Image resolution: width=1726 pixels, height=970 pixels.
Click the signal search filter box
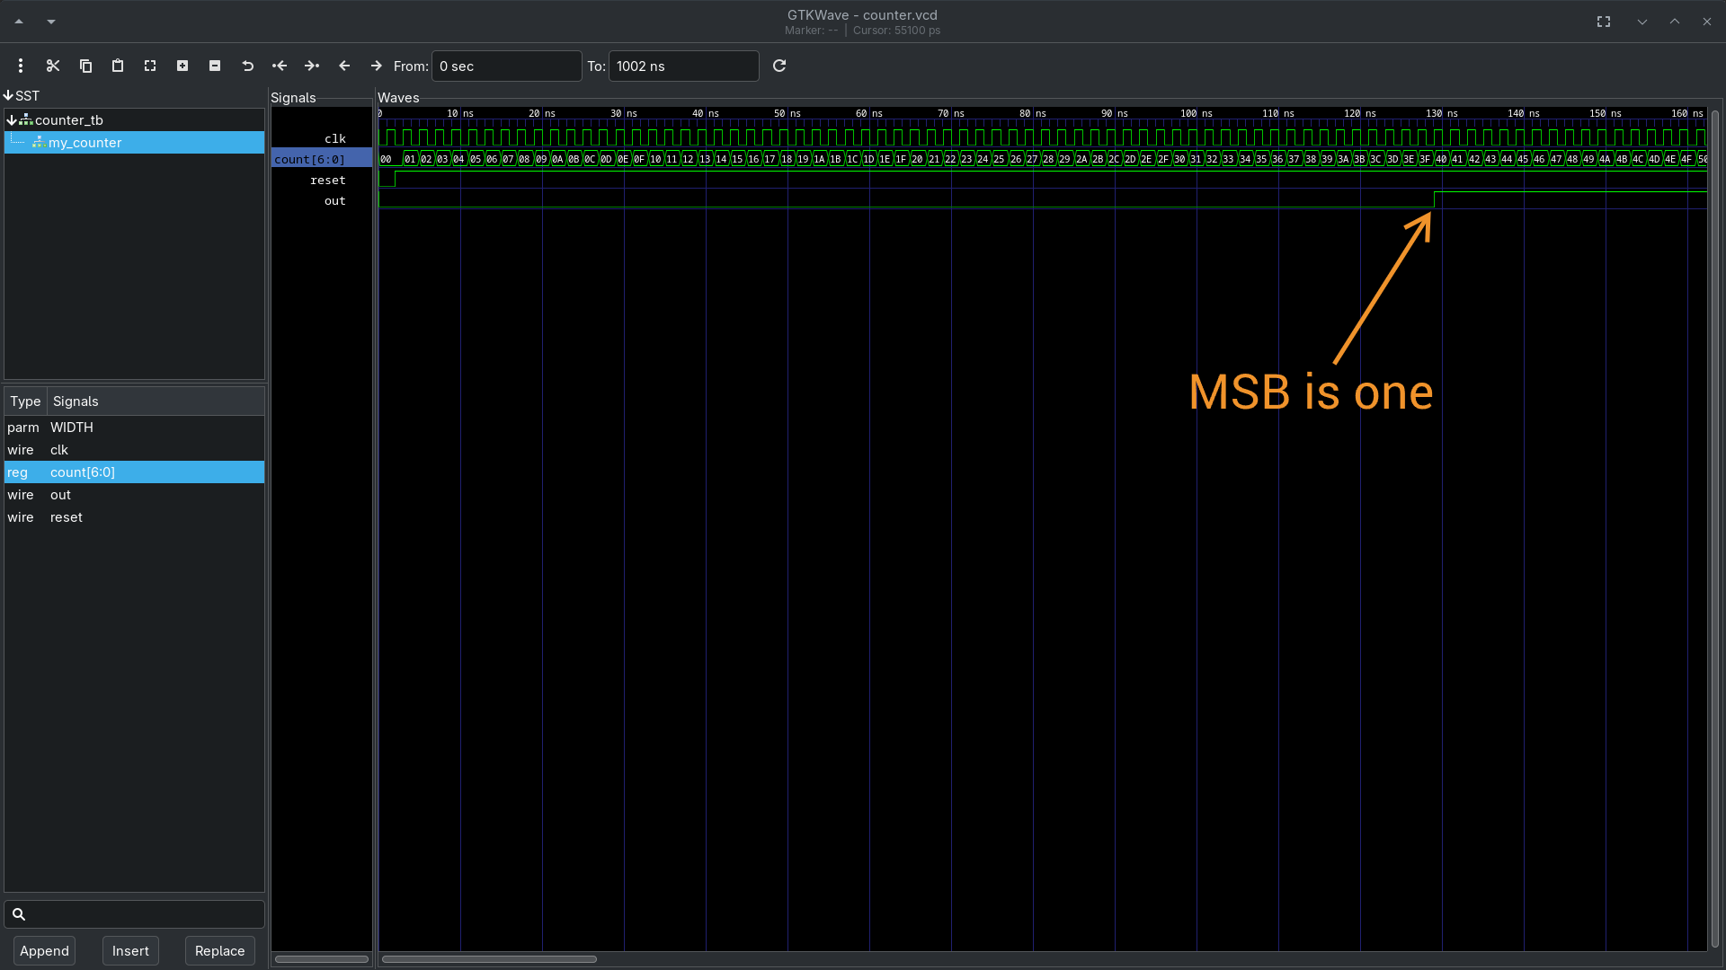(135, 914)
